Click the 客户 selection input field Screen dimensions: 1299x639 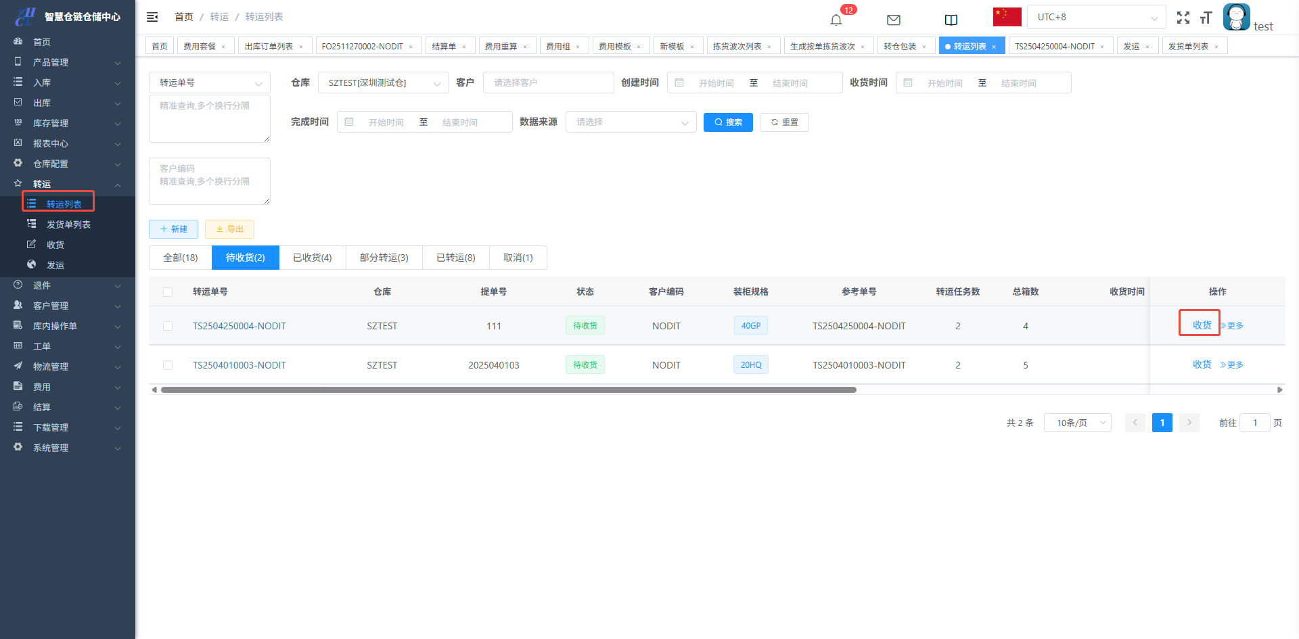point(548,82)
